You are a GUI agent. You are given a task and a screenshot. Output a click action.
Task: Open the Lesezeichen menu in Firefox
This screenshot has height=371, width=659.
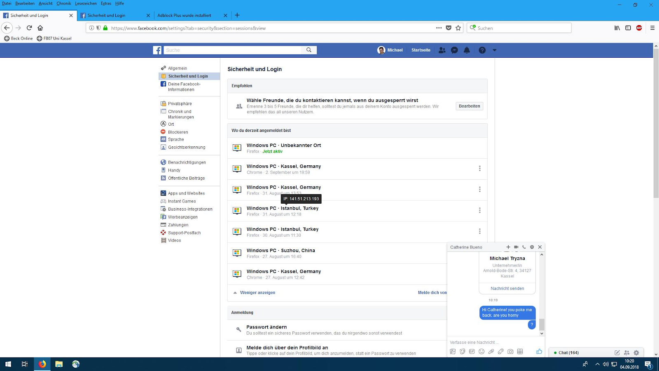tap(86, 3)
